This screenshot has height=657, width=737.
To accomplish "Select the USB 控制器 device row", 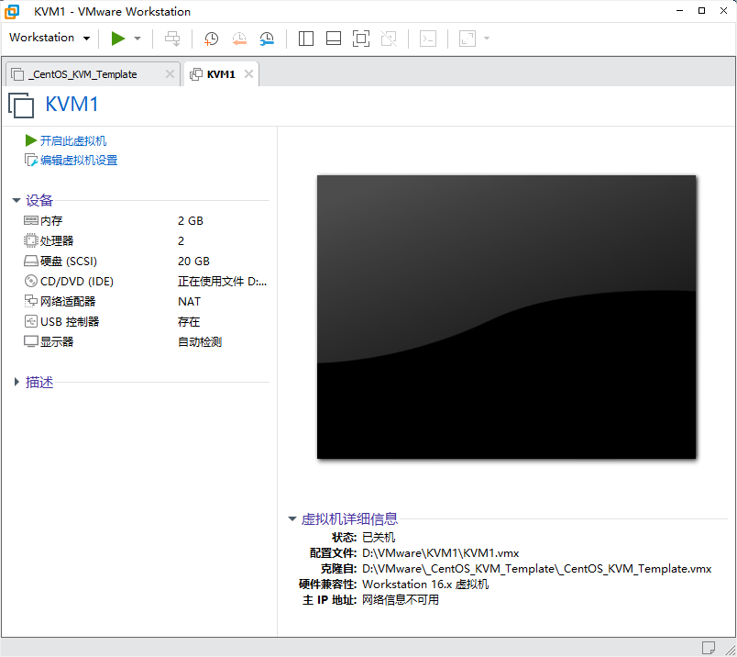I will 145,322.
